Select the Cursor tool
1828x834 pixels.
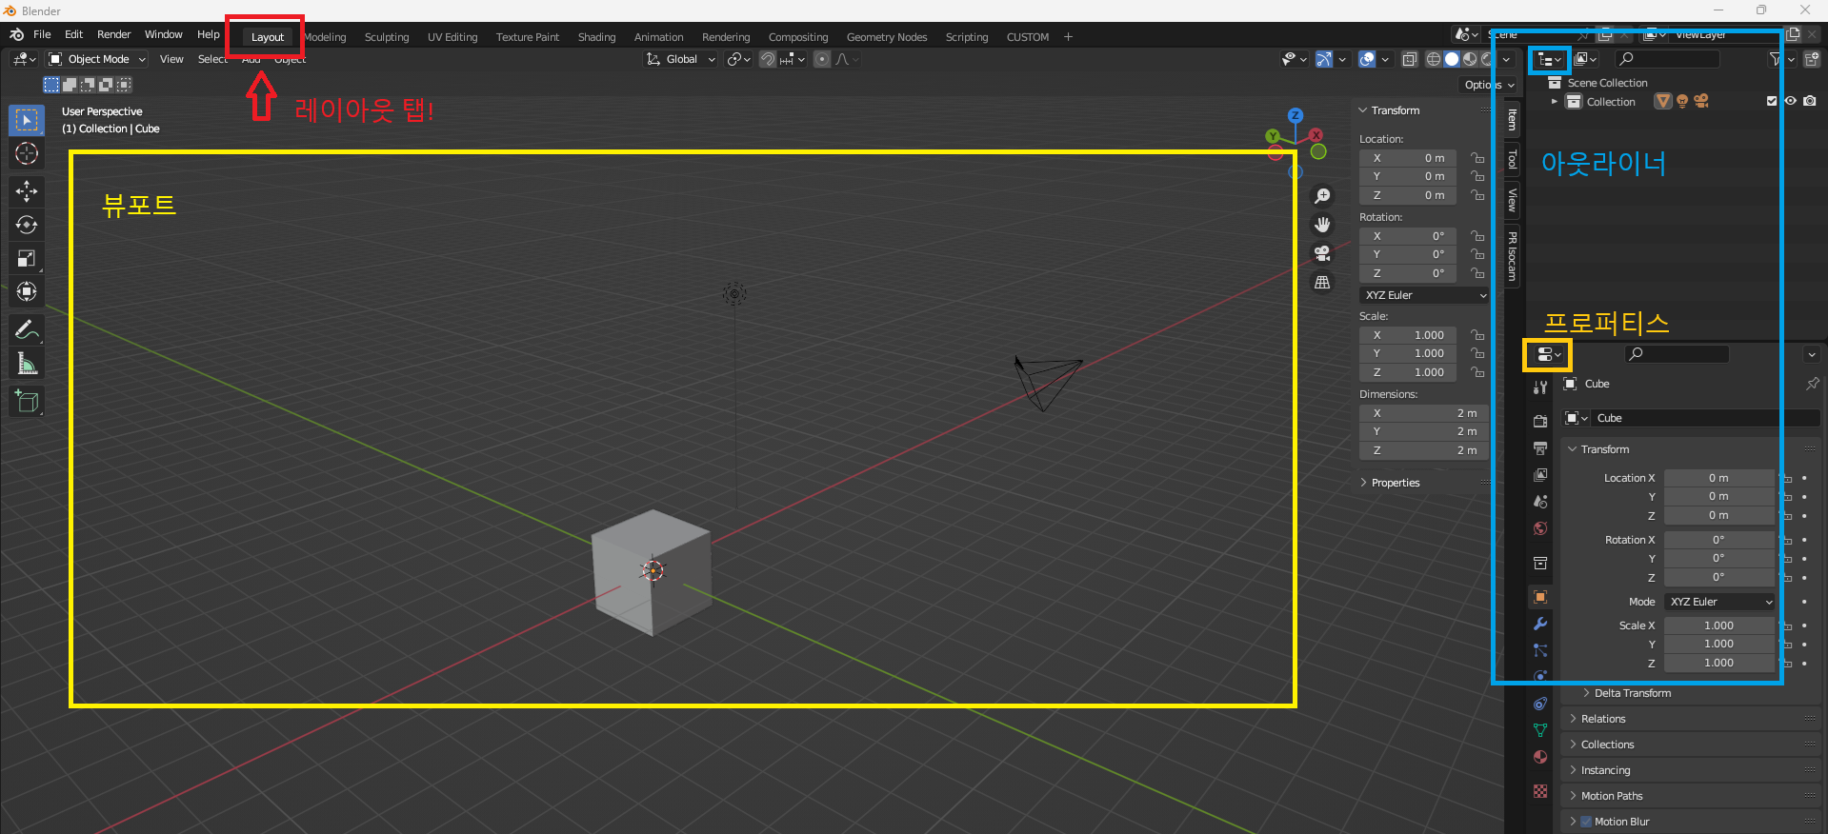pyautogui.click(x=27, y=153)
